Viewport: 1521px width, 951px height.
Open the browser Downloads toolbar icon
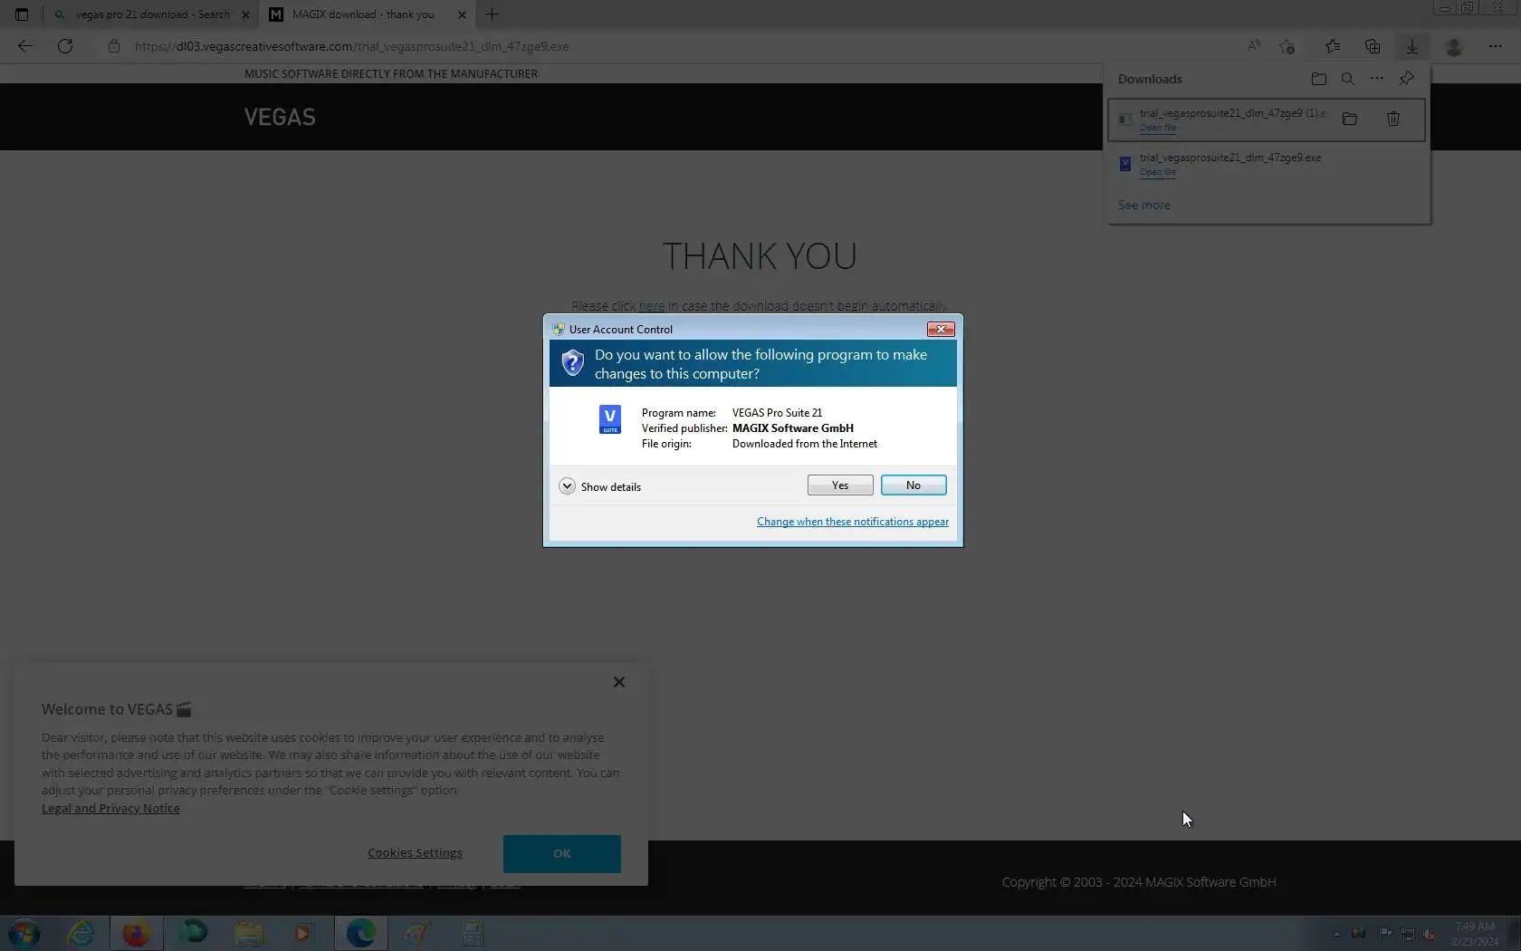tap(1411, 46)
